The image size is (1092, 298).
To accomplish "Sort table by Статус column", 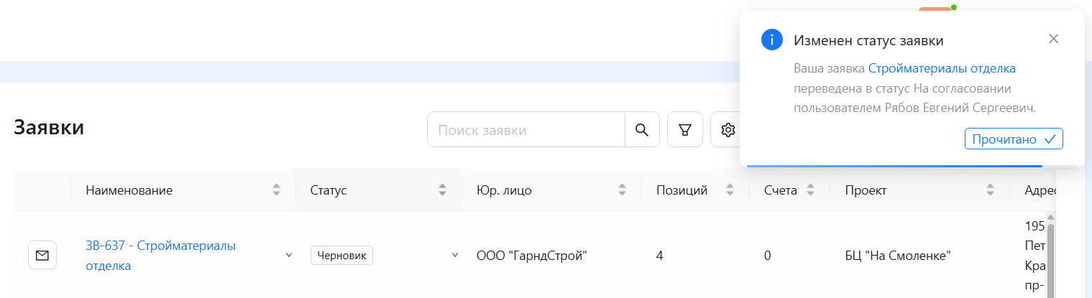I will [x=443, y=190].
